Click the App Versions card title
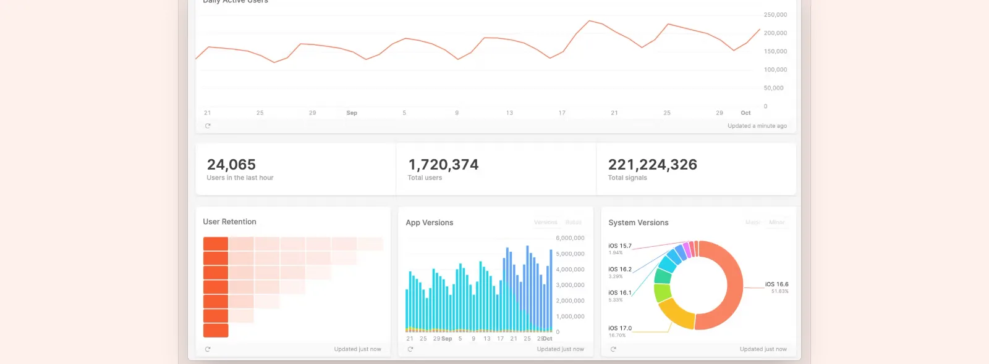The height and width of the screenshot is (364, 989). click(x=430, y=223)
